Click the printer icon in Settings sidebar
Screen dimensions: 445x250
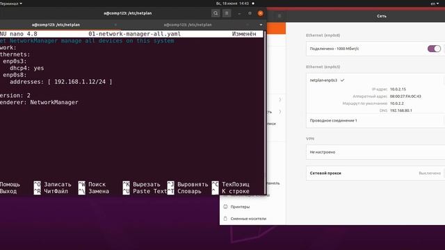[x=225, y=207]
